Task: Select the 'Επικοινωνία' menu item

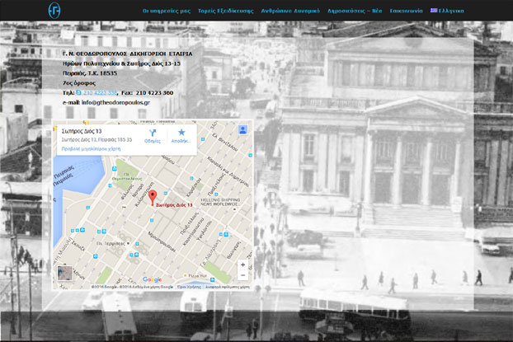Action: click(x=407, y=11)
